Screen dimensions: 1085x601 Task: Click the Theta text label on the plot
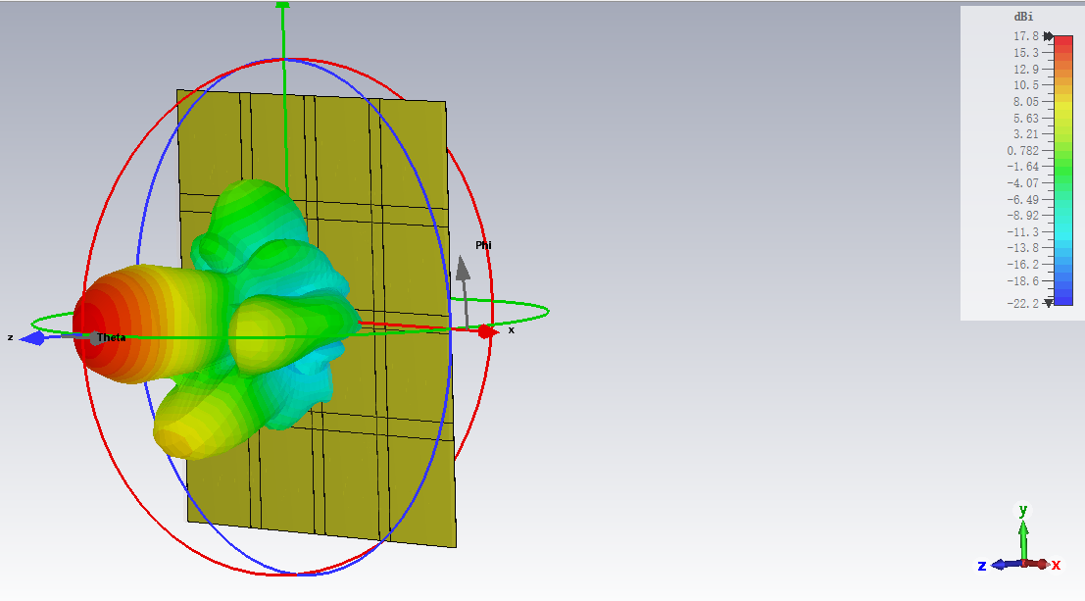(x=111, y=337)
